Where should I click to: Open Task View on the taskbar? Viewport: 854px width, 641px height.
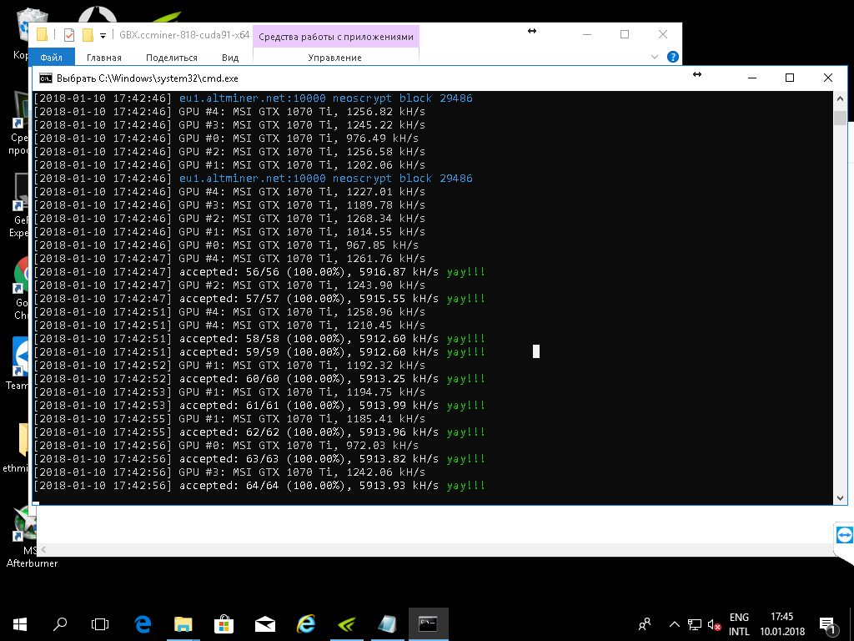click(100, 624)
